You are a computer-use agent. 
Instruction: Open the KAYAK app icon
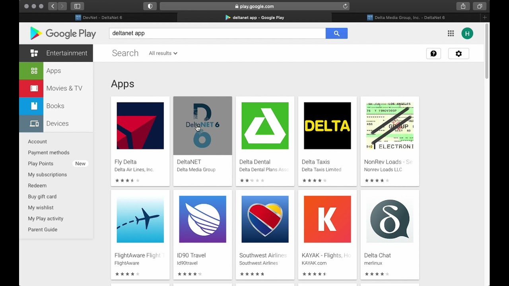[327, 219]
